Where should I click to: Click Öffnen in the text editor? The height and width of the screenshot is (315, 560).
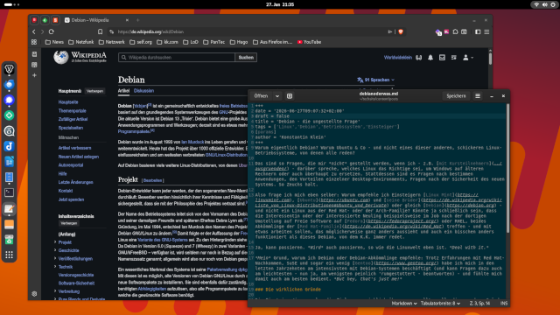click(x=261, y=96)
